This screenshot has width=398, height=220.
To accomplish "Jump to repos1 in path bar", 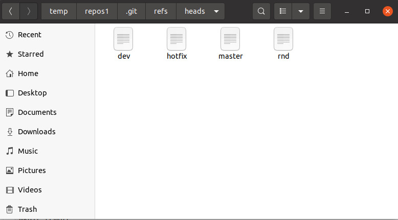I will (x=97, y=11).
